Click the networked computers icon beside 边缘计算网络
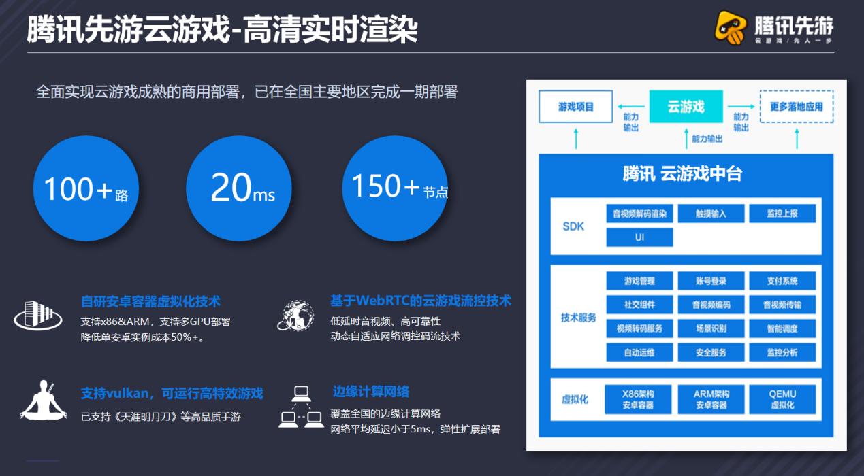 tap(301, 407)
